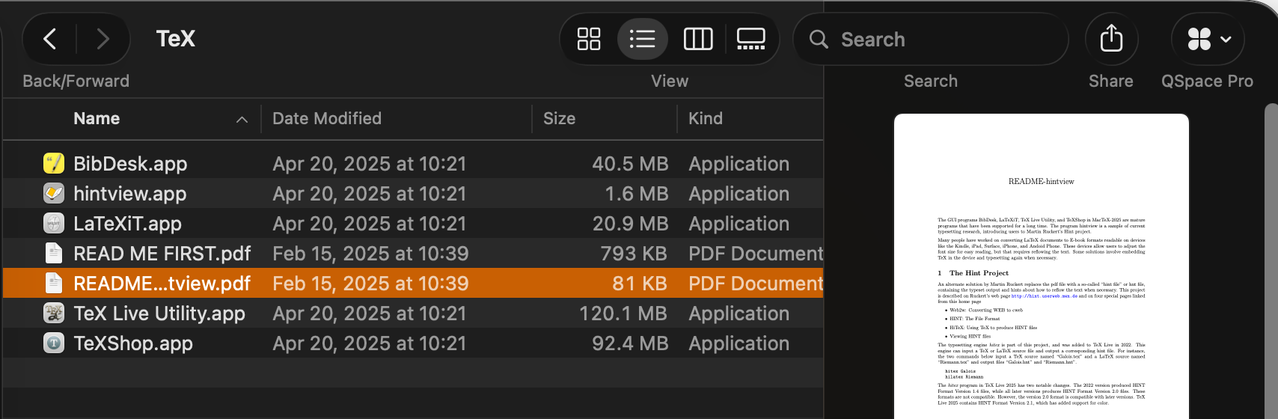Select READ ME FIRST.pdf file
The image size is (1278, 419).
click(x=162, y=254)
